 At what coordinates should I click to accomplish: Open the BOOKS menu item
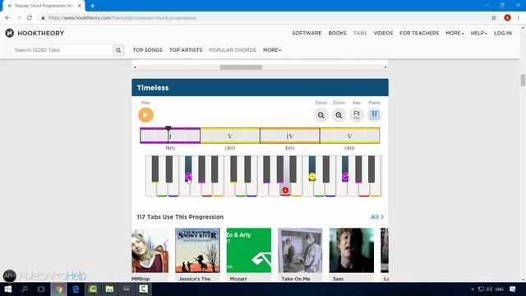point(337,33)
